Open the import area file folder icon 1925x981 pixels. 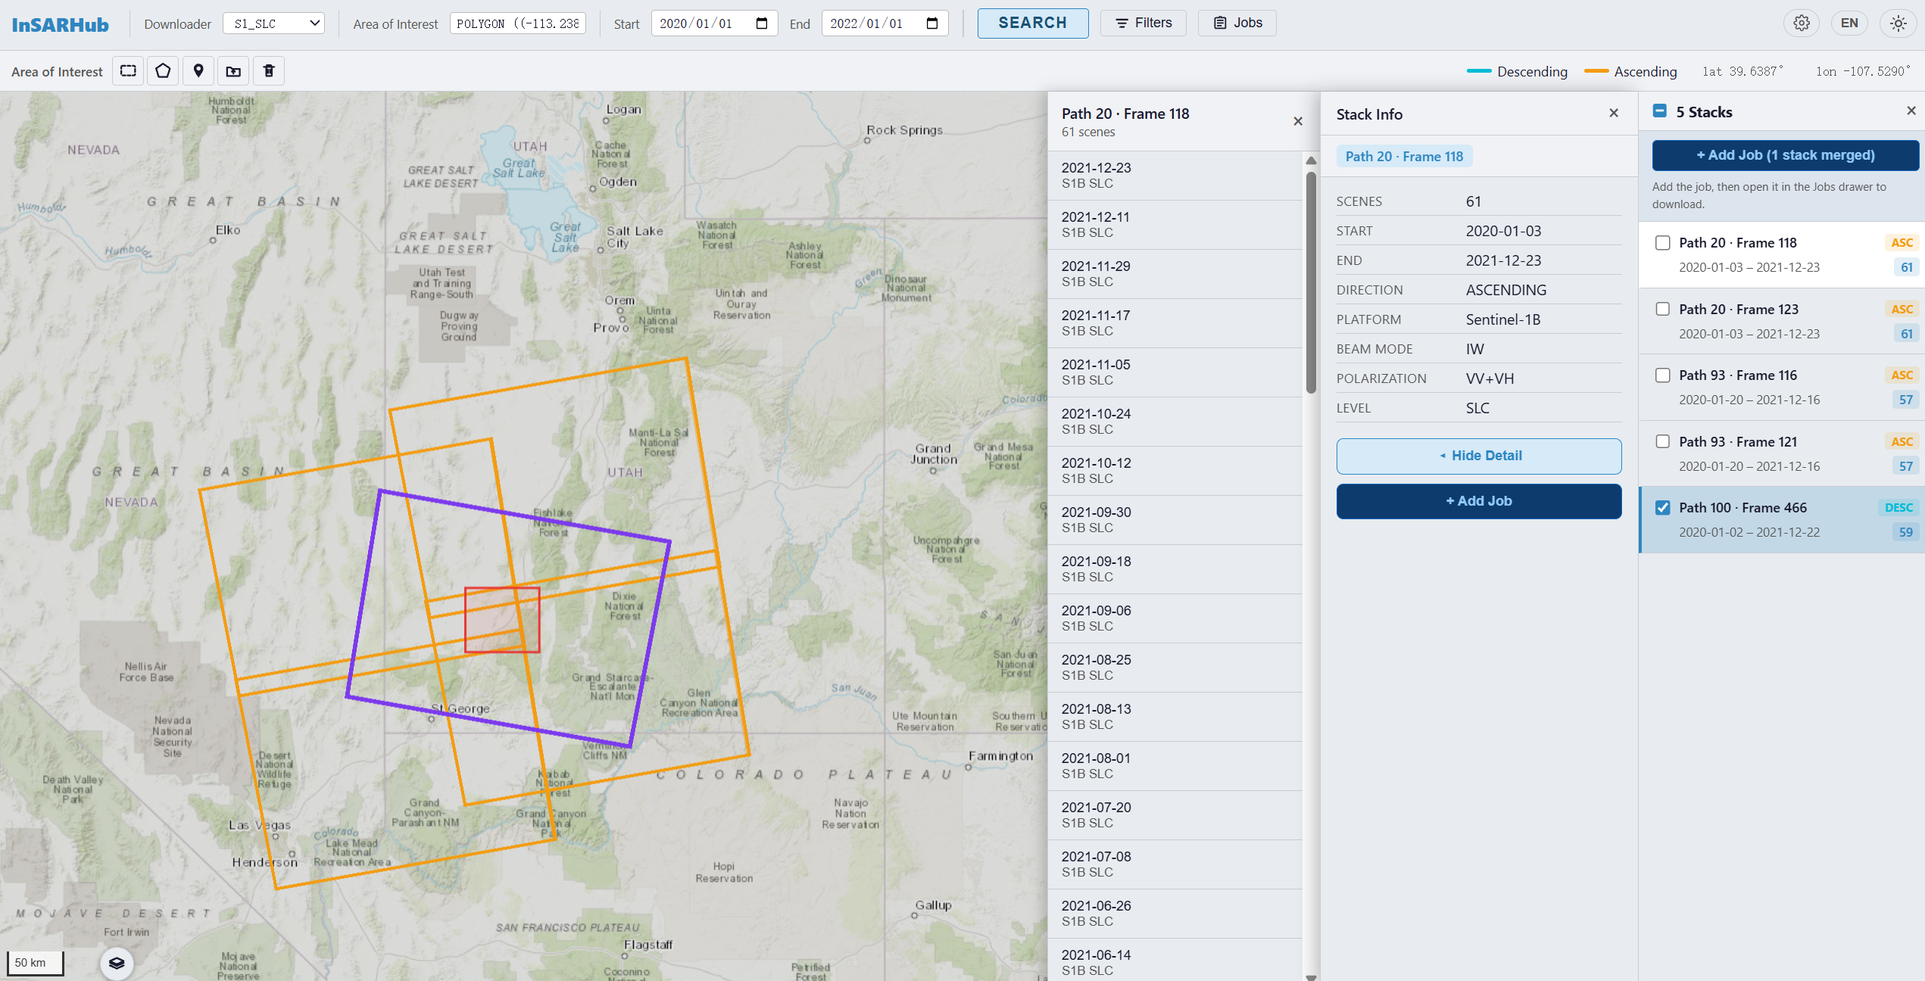coord(233,71)
